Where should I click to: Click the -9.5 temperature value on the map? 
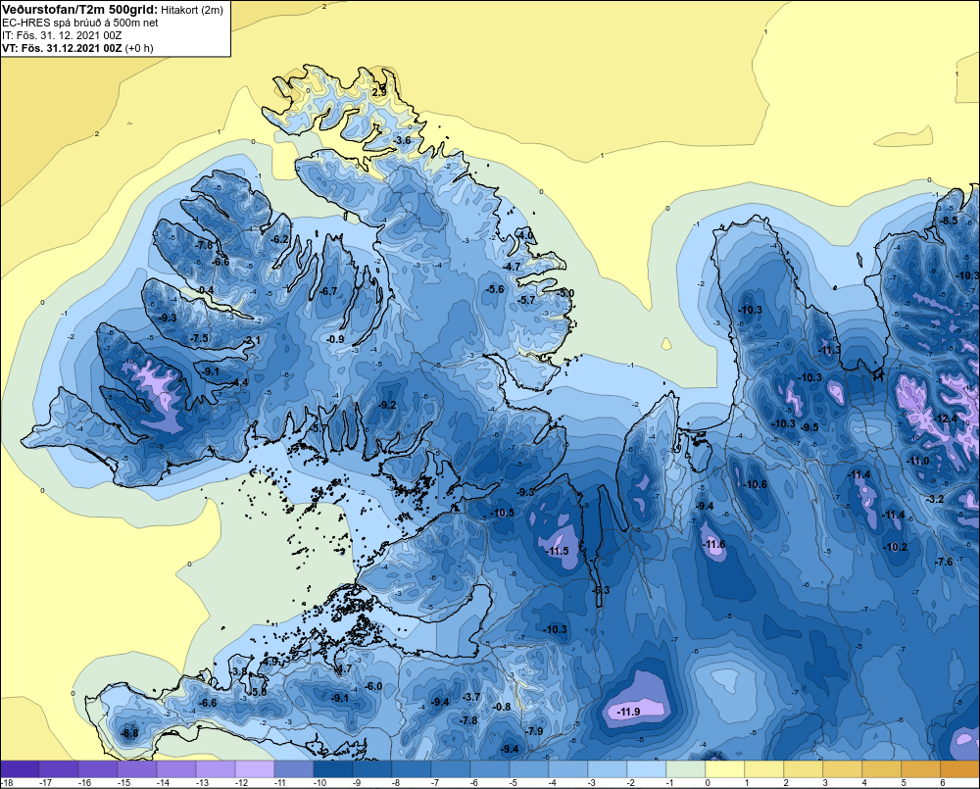point(809,427)
